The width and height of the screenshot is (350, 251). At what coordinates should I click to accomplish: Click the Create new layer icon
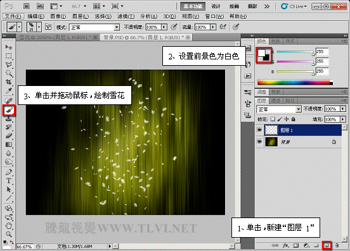(327, 245)
